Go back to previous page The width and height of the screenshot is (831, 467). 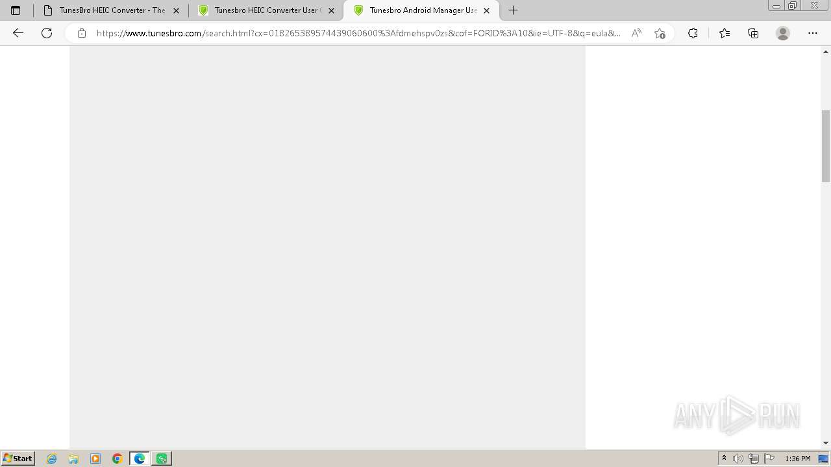tap(18, 33)
